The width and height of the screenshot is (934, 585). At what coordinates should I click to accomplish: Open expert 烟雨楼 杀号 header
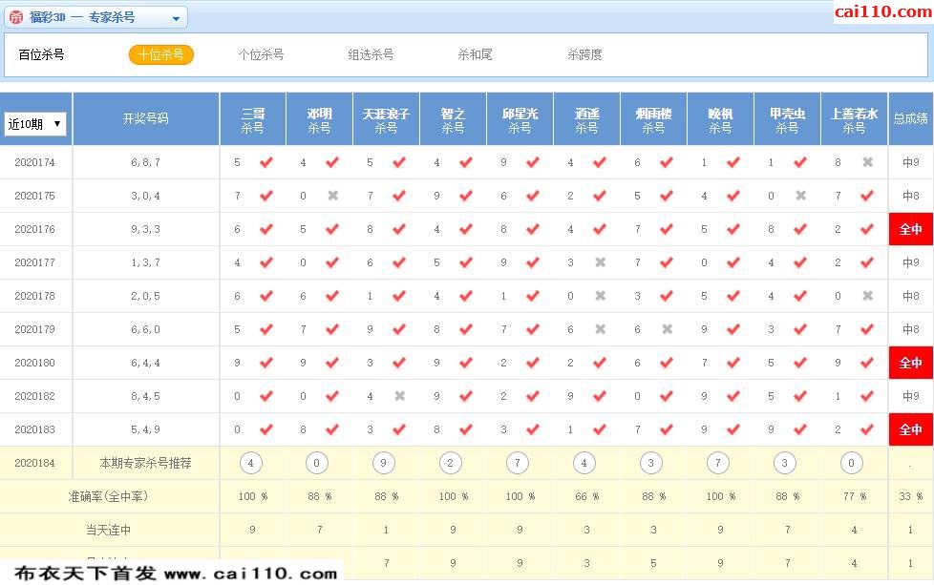tap(653, 119)
